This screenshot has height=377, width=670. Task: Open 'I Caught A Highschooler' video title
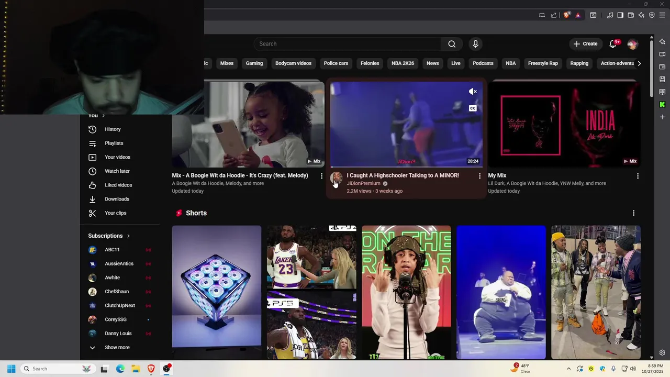(x=403, y=175)
